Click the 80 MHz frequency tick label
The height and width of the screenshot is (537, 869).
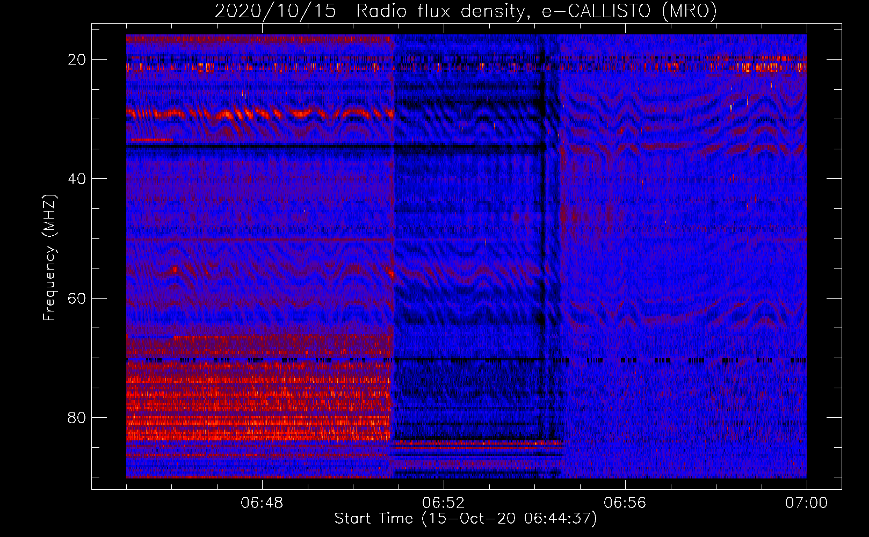coord(77,418)
